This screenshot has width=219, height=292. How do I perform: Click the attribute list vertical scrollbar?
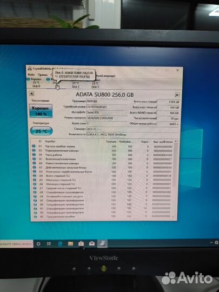175,179
